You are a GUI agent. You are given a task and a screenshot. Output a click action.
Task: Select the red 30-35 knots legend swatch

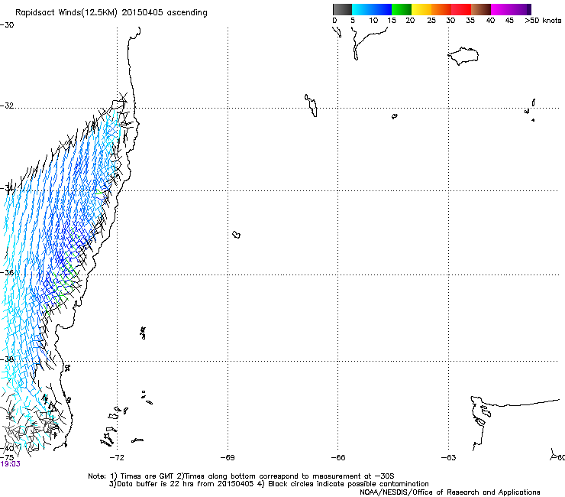(461, 9)
